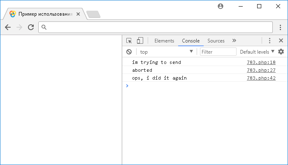Screen dimensions: 288x165
Task: Select the 'Пример использования' browser tab
Action: tap(44, 14)
